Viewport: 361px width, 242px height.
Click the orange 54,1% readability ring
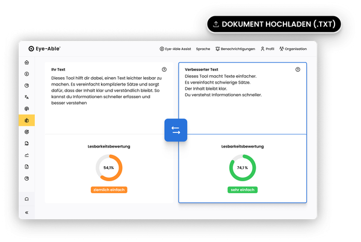point(109,168)
